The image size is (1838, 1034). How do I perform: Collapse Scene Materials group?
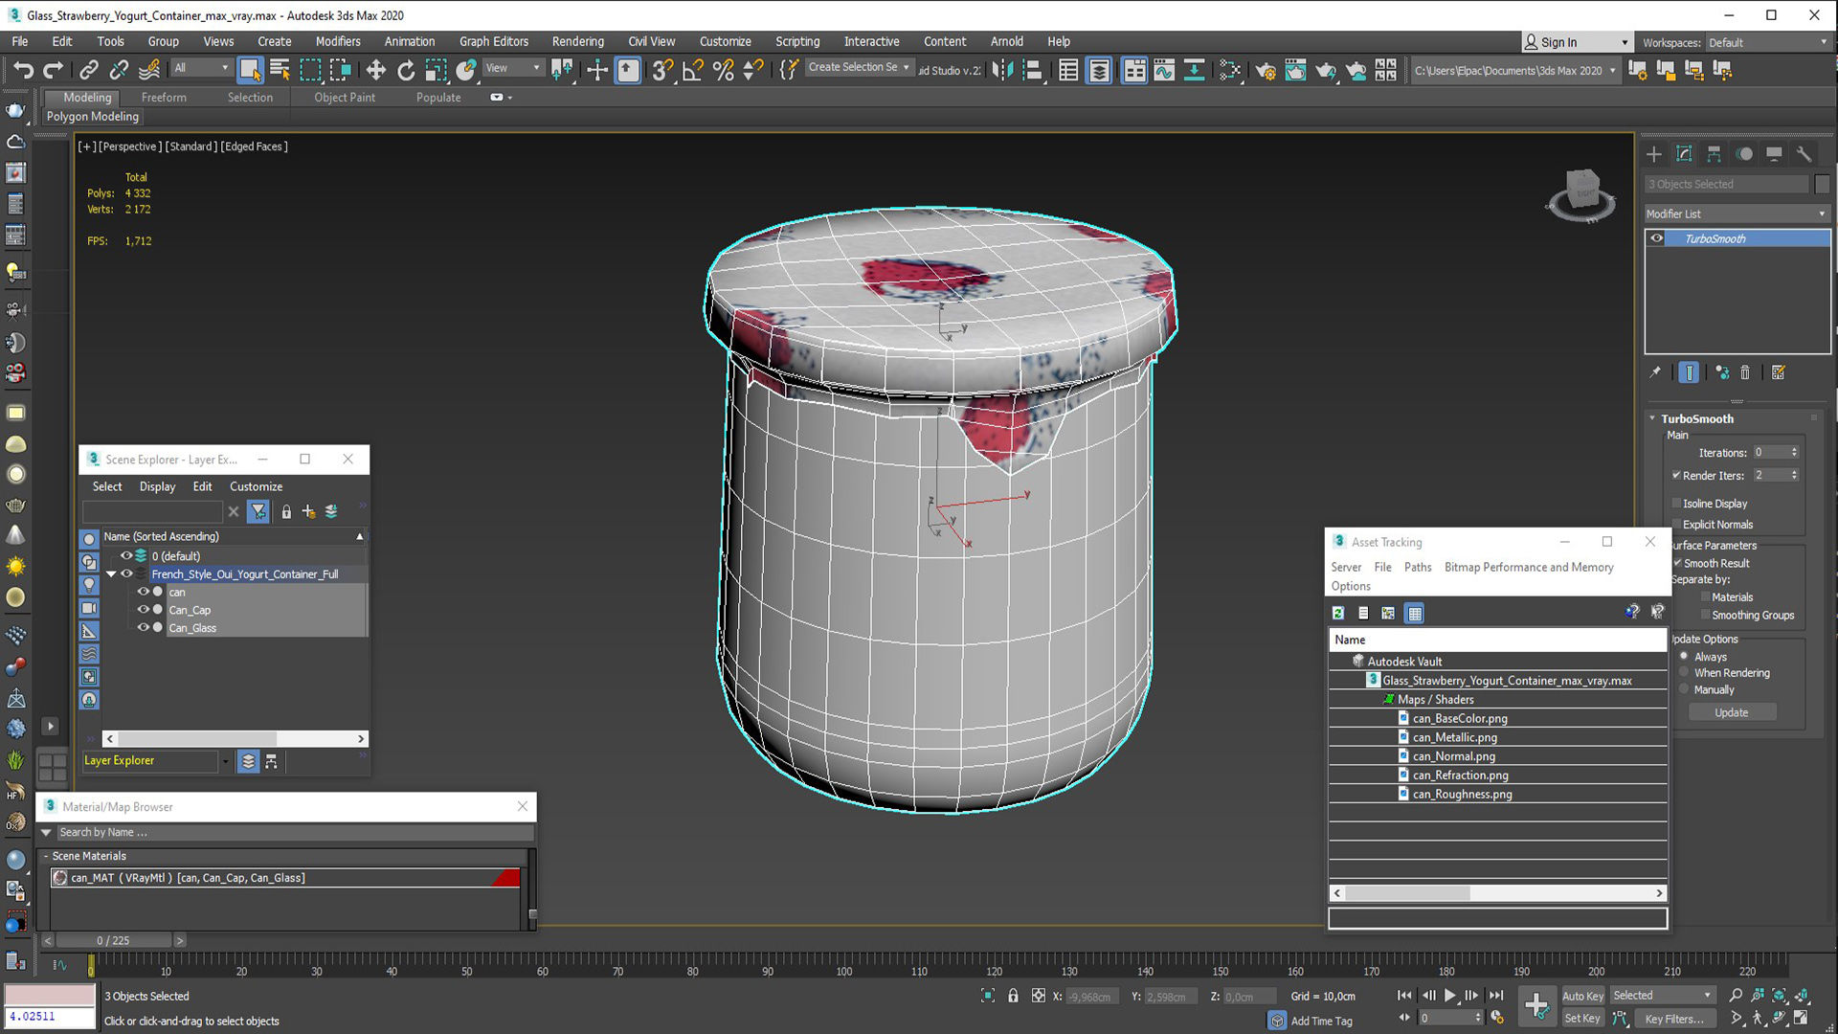pos(45,856)
